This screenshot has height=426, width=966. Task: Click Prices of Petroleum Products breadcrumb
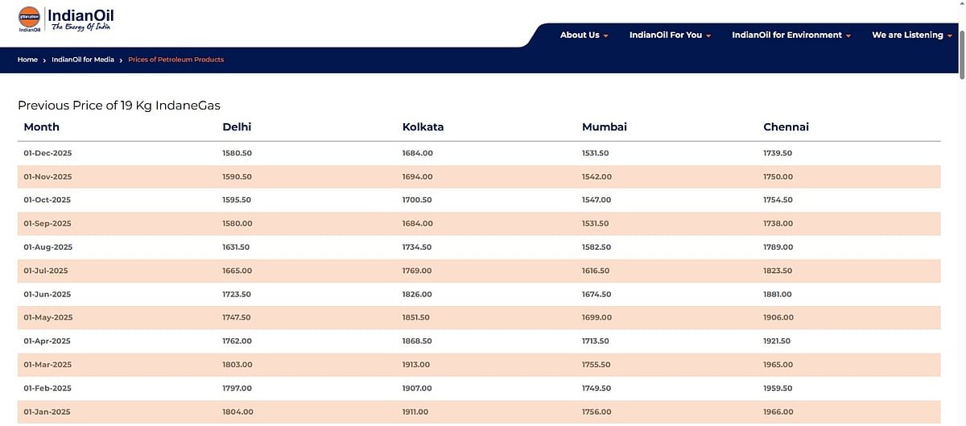point(175,60)
